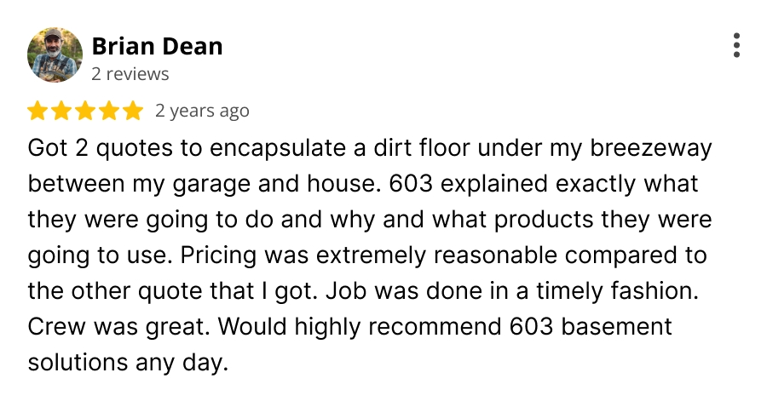The image size is (767, 407).
Task: Click the "2 years ago" timestamp
Action: [202, 111]
